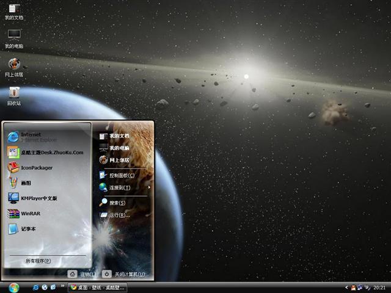The width and height of the screenshot is (391, 293).
Task: Open 我的文档 desktop icon
Action: [x=14, y=10]
